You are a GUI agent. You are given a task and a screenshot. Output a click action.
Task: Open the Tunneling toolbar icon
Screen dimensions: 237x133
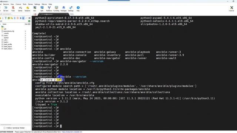pos(56,8)
